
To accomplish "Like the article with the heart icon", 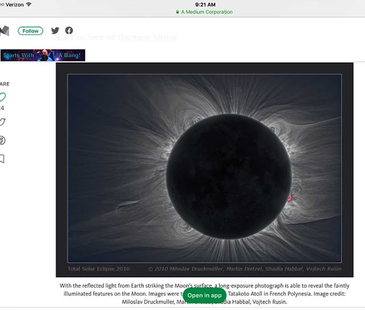I will pyautogui.click(x=2, y=97).
